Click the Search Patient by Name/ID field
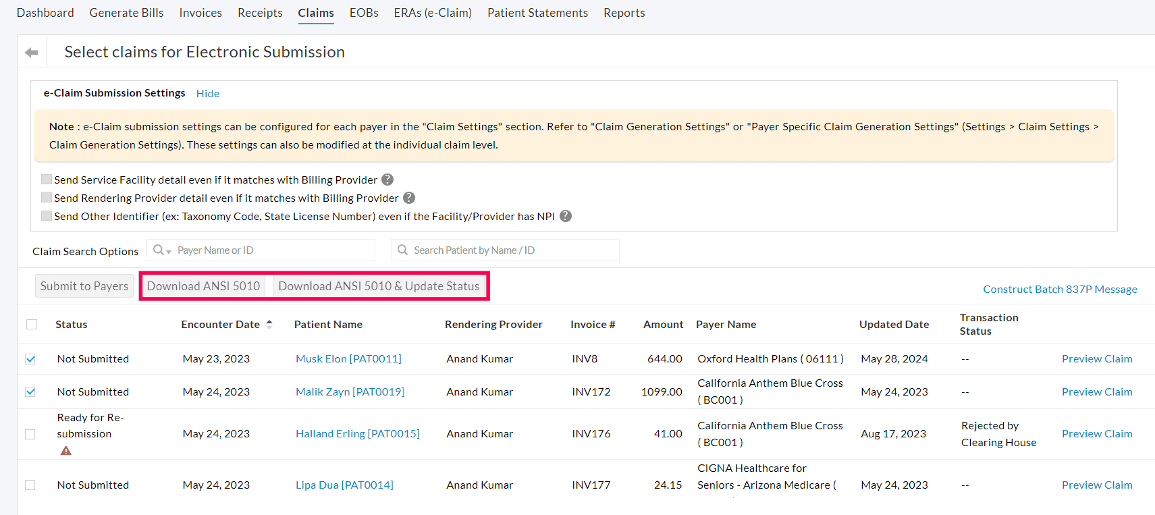 (513, 250)
